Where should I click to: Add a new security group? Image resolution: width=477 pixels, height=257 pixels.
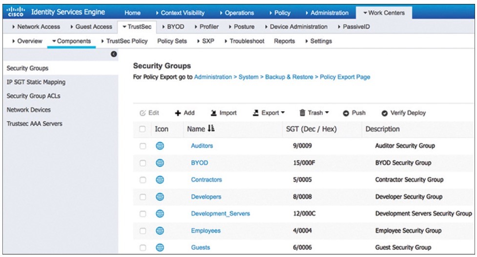(185, 113)
